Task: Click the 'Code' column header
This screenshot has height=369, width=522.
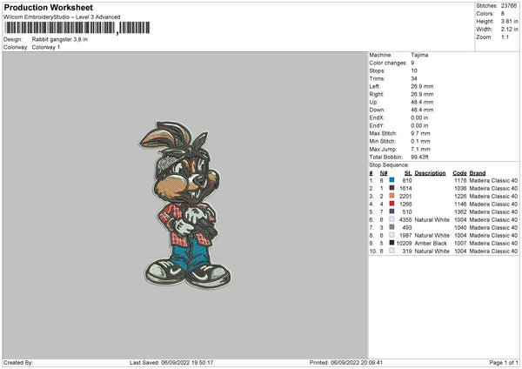Action: pos(459,173)
